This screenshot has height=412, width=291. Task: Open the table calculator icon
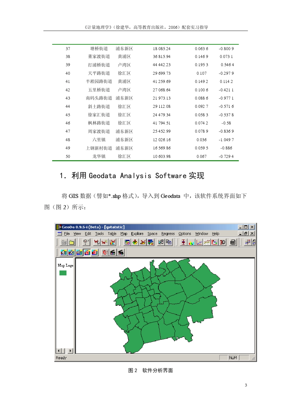pyautogui.click(x=233, y=242)
